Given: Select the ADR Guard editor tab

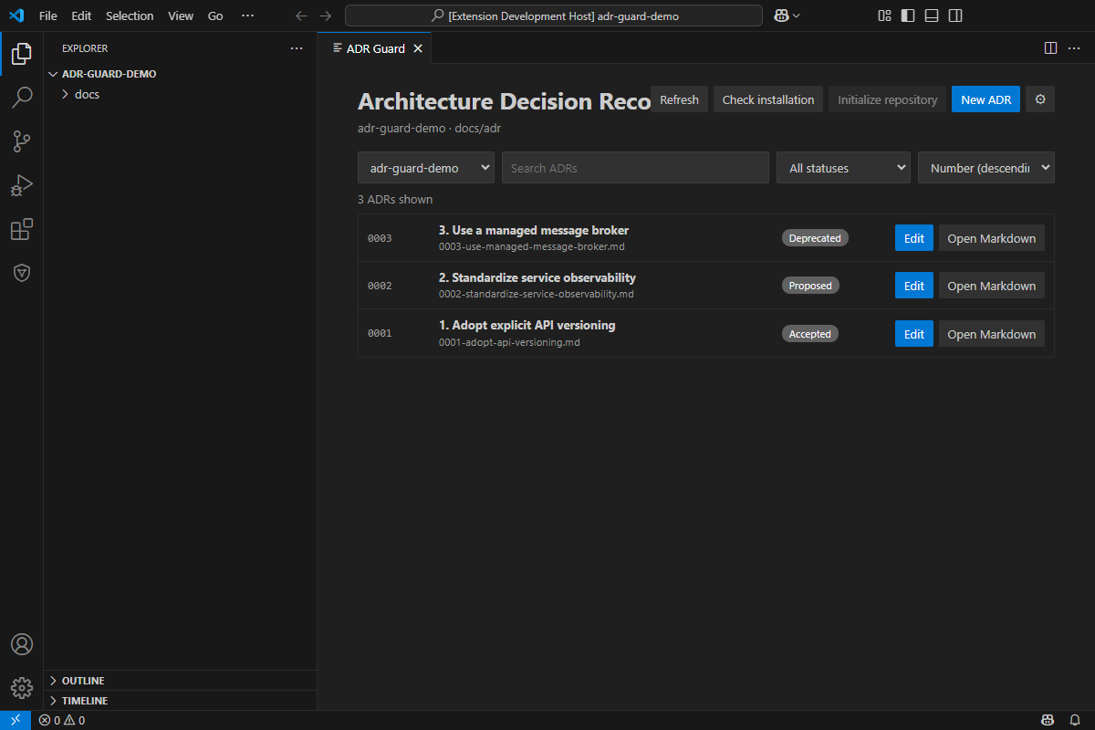Looking at the screenshot, I should tap(375, 48).
